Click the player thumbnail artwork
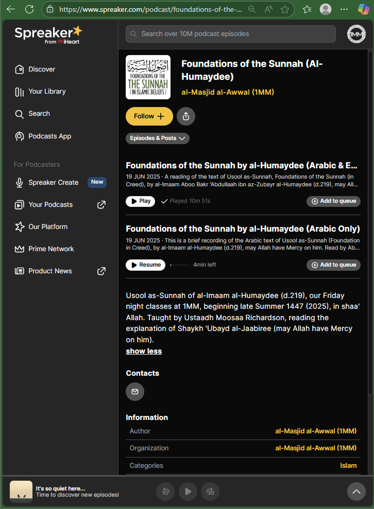 21,492
